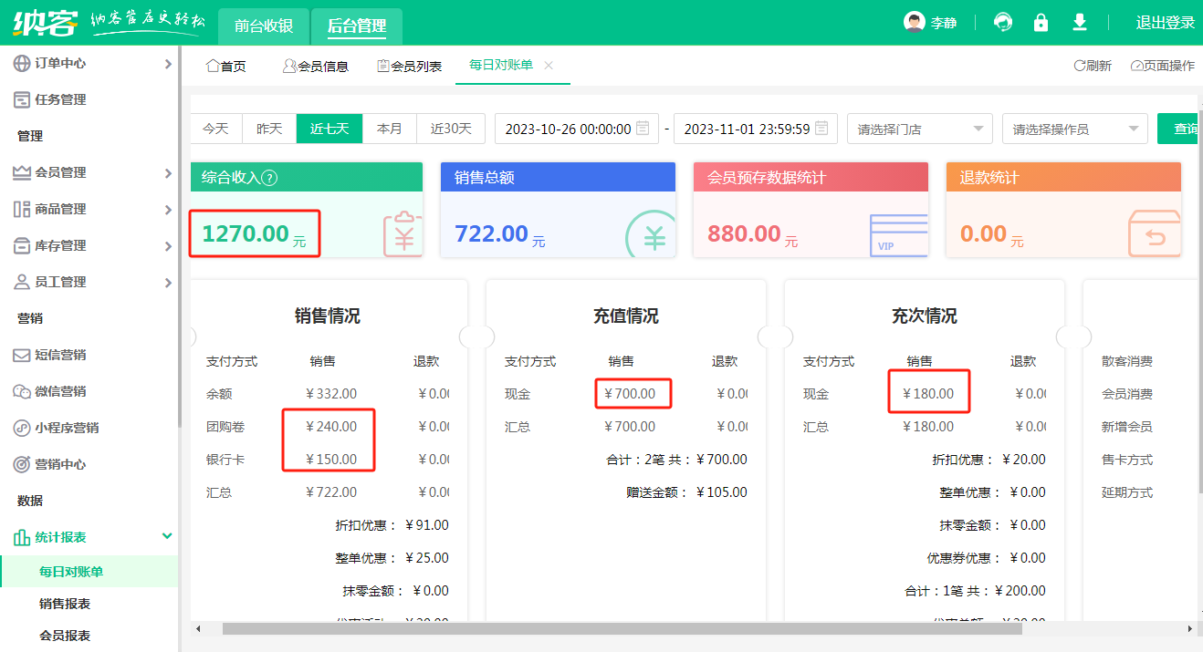Click the lock icon in the top bar
This screenshot has height=652, width=1203.
pos(1041,22)
